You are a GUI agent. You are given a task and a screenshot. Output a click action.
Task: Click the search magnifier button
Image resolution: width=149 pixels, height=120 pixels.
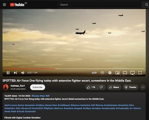click(x=146, y=5)
